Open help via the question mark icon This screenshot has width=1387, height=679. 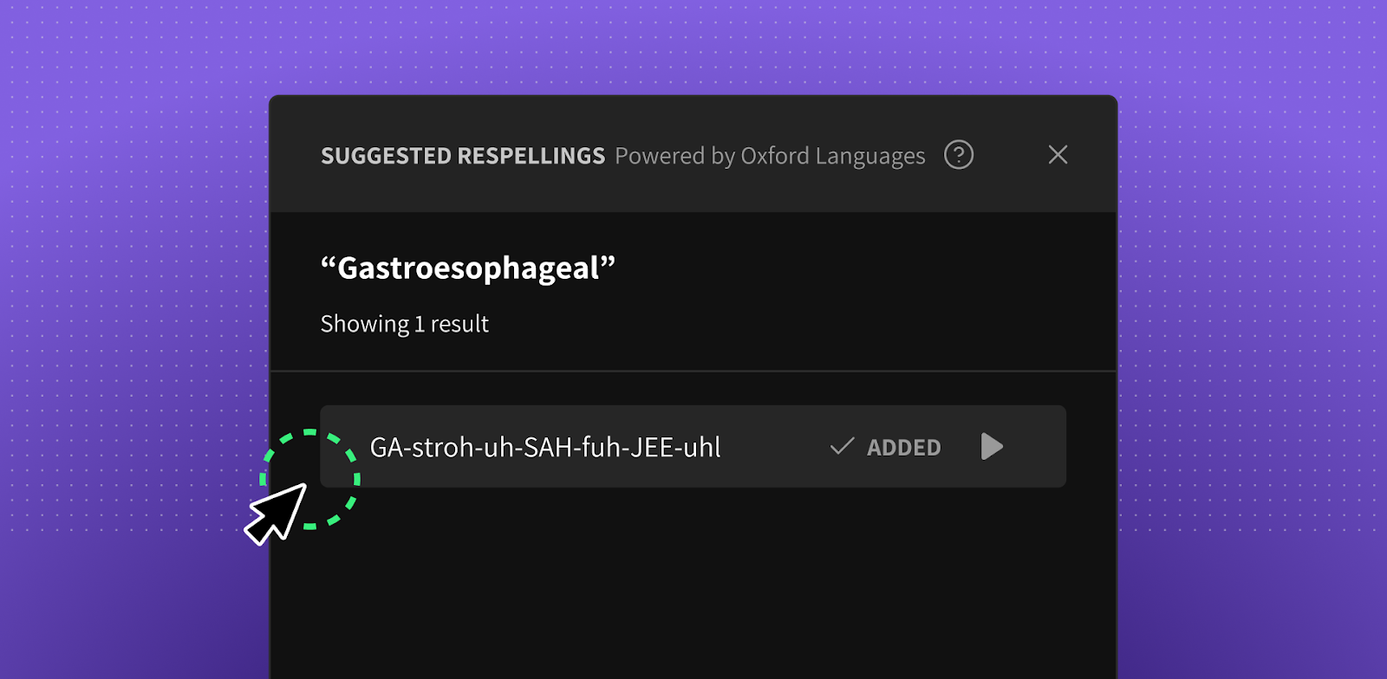coord(959,155)
